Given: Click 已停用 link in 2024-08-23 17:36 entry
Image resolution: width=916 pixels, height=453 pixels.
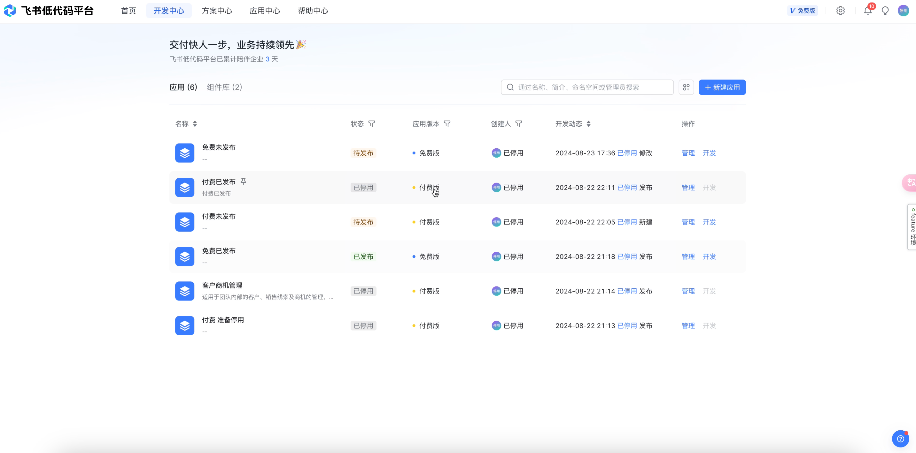Looking at the screenshot, I should coord(627,153).
